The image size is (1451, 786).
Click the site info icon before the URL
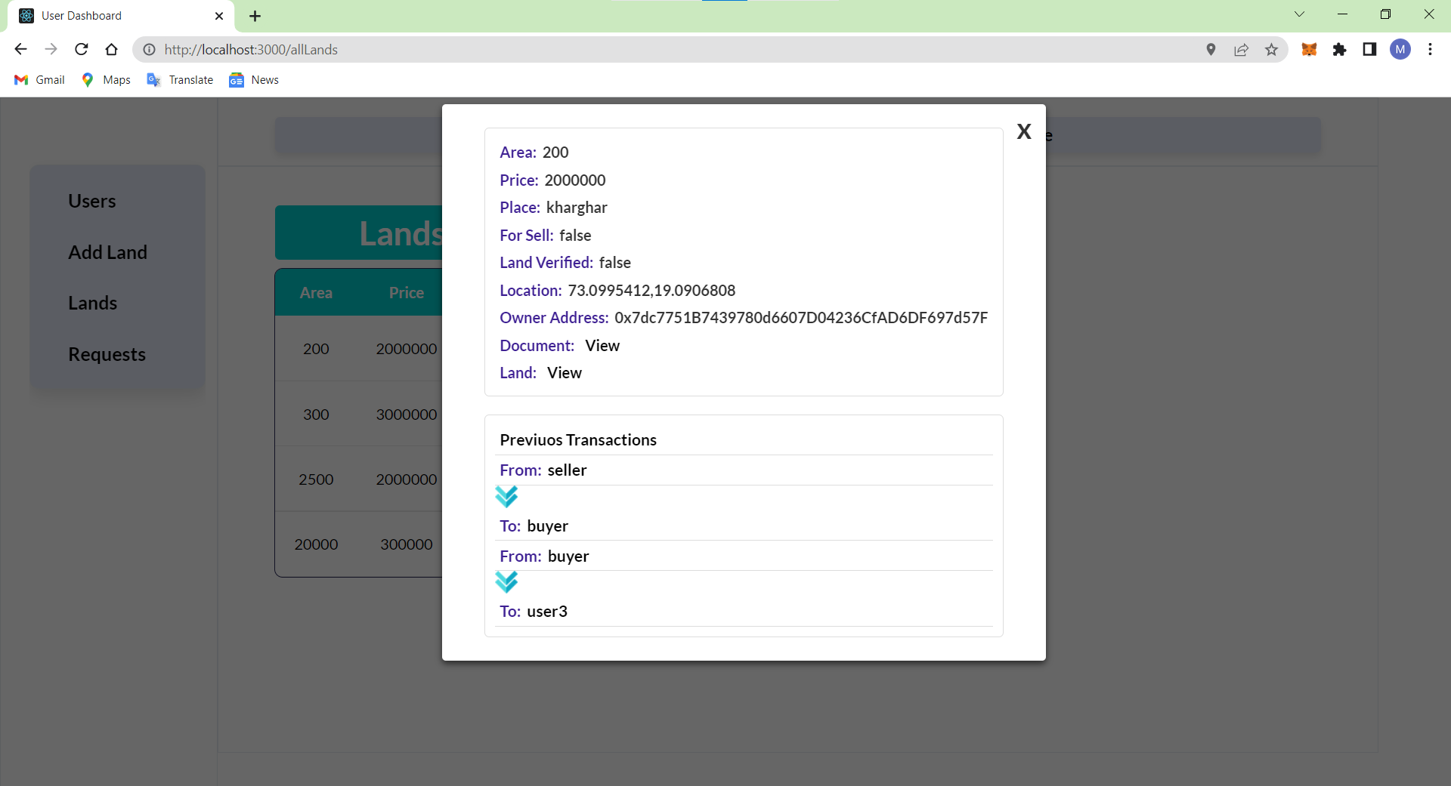pos(149,50)
